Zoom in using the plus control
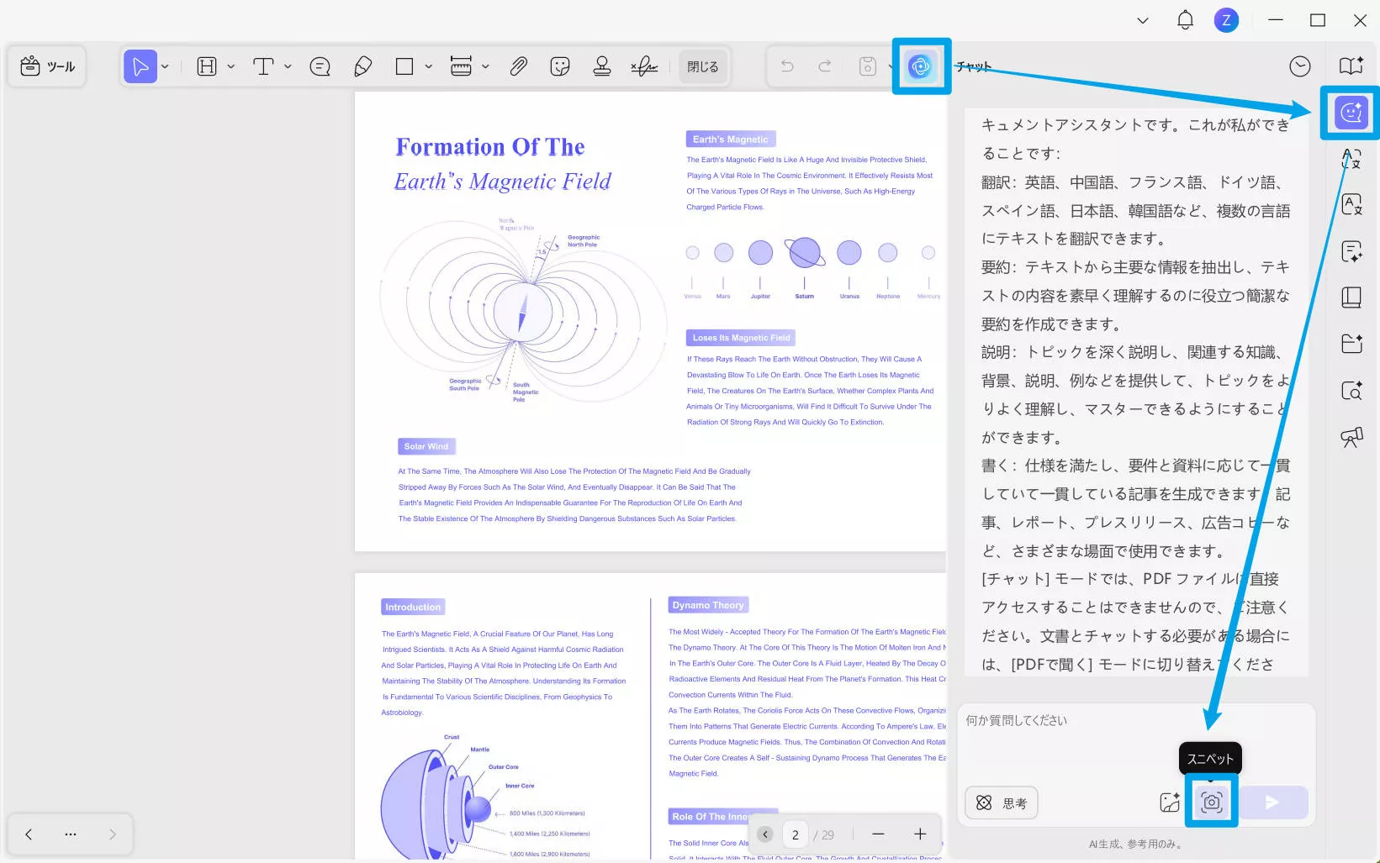Image resolution: width=1380 pixels, height=863 pixels. coord(920,834)
